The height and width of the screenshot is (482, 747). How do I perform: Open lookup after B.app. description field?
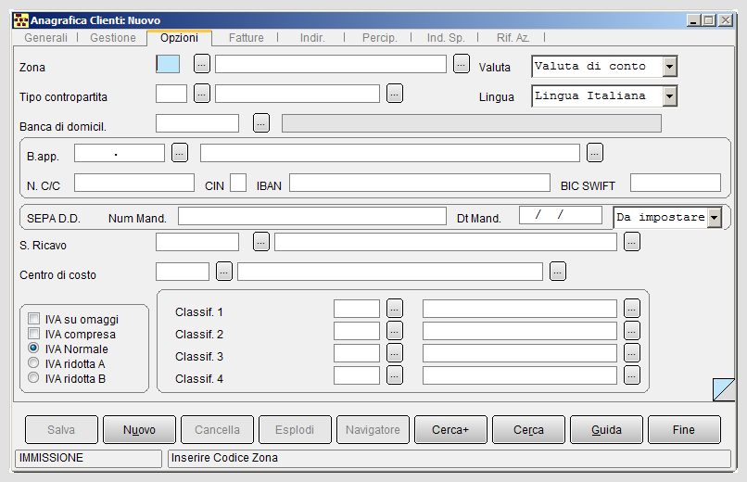[x=595, y=153]
